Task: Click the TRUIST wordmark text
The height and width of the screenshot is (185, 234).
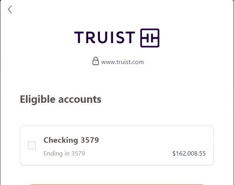Action: tap(105, 37)
